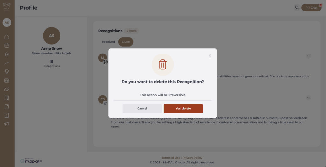326x167 pixels.
Task: Confirm with the Yes, delete button
Action: (183, 108)
